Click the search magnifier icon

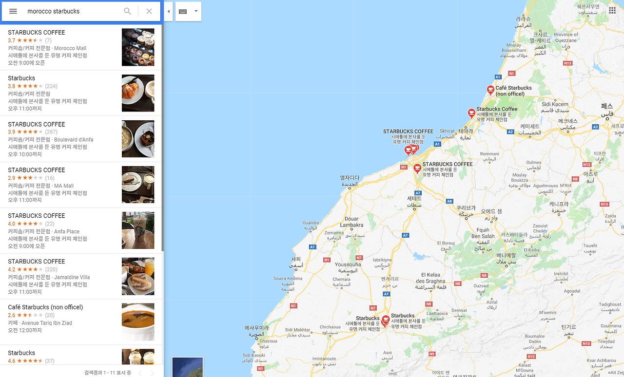pyautogui.click(x=127, y=11)
